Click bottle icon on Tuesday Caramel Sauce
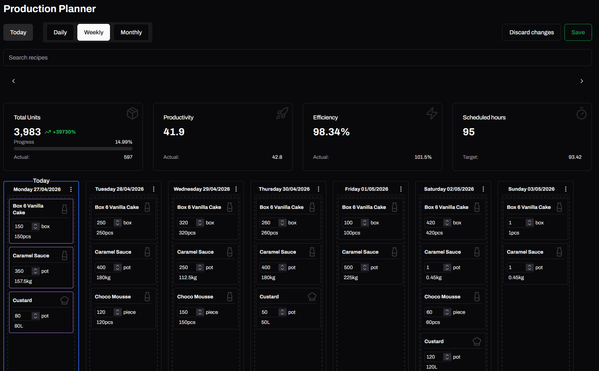The height and width of the screenshot is (371, 599). [x=147, y=252]
